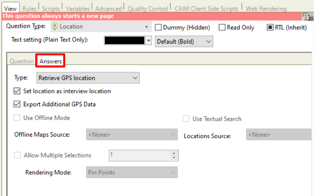The image size is (314, 196).
Task: Go to the Scripts tab
Action: (x=51, y=8)
